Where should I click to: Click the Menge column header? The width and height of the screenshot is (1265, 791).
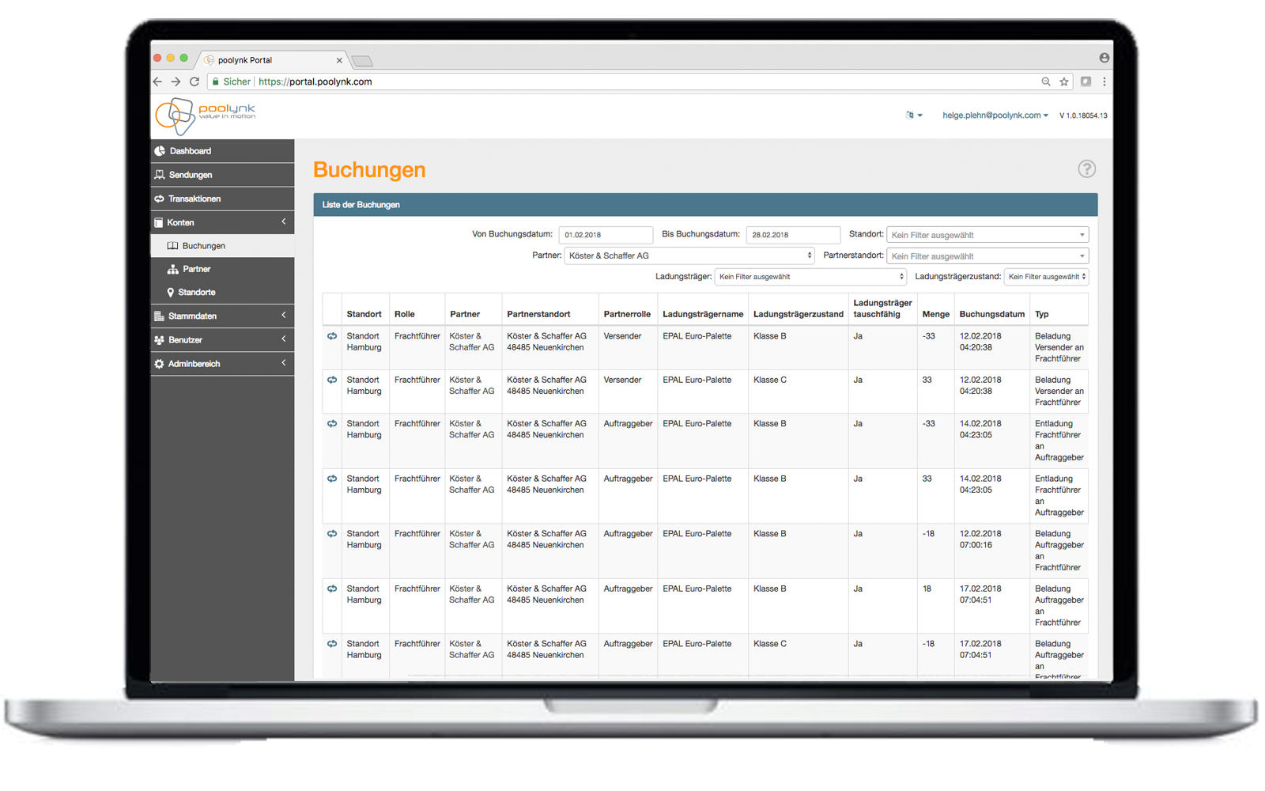pos(935,314)
